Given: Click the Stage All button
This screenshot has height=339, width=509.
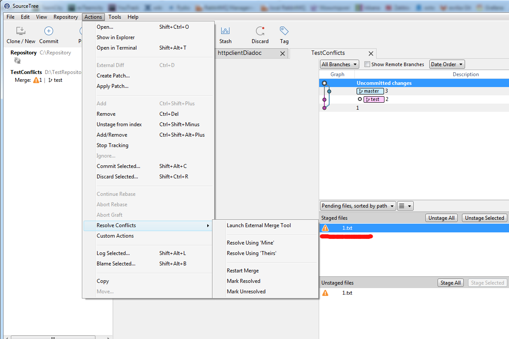Looking at the screenshot, I should click(450, 283).
